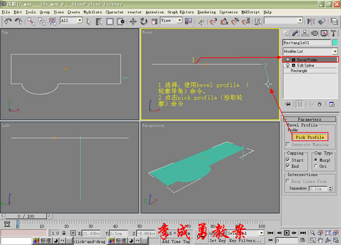Viewport: 341px width, 245px height.
Task: Switch to the Create command panel
Action: pyautogui.click(x=285, y=33)
